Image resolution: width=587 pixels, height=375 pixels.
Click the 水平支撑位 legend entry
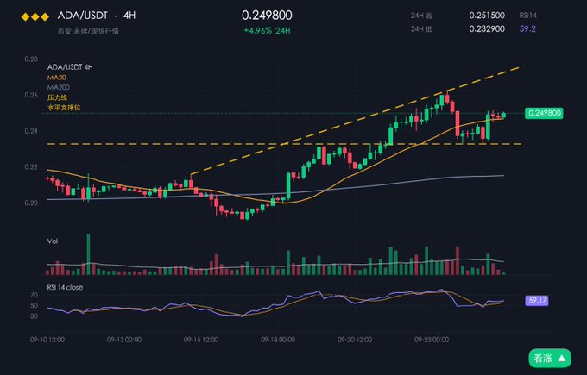click(x=64, y=107)
